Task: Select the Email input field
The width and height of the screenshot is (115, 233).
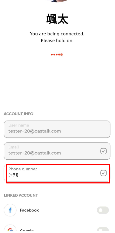Action: [57, 151]
